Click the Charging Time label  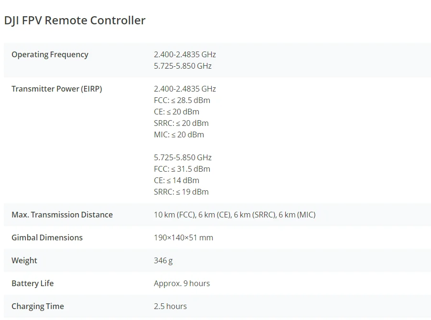[38, 306]
